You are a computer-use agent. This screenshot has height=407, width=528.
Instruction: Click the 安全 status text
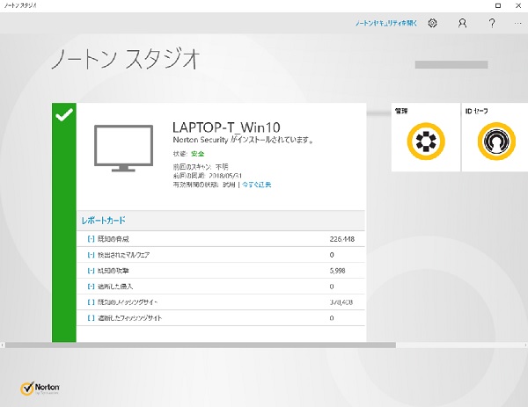198,154
